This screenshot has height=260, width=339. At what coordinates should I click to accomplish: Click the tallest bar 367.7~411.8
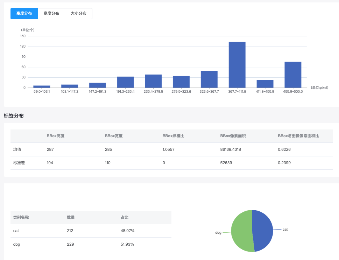point(237,65)
